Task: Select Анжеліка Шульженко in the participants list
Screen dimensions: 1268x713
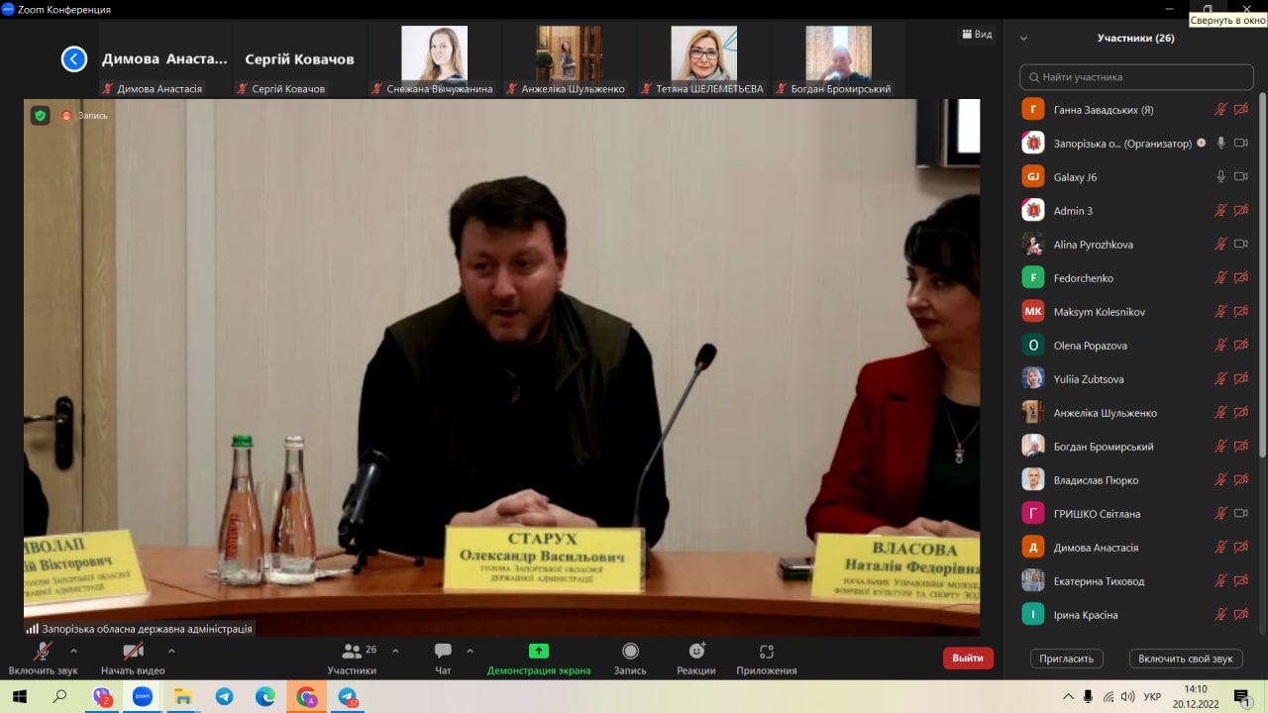Action: (1135, 413)
